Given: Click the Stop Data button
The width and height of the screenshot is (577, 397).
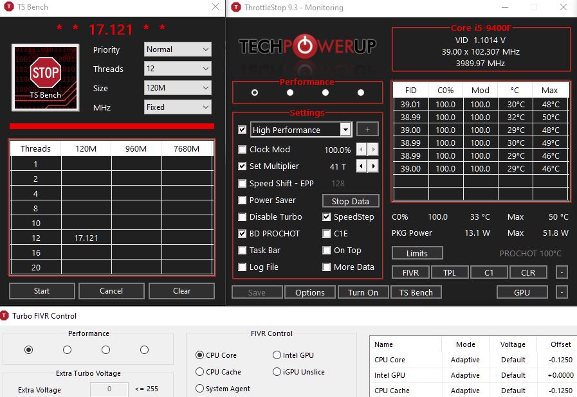Looking at the screenshot, I should (x=351, y=201).
